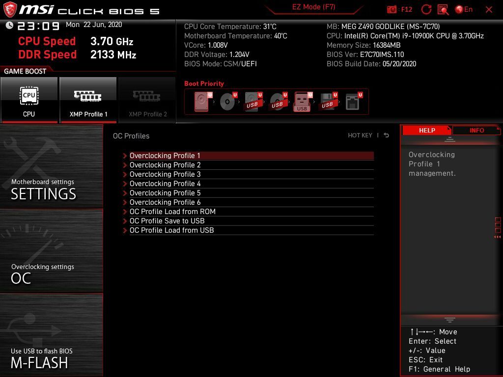Open Motherboard SETTINGS section
Viewport: 503px width, 377px height.
(x=51, y=166)
